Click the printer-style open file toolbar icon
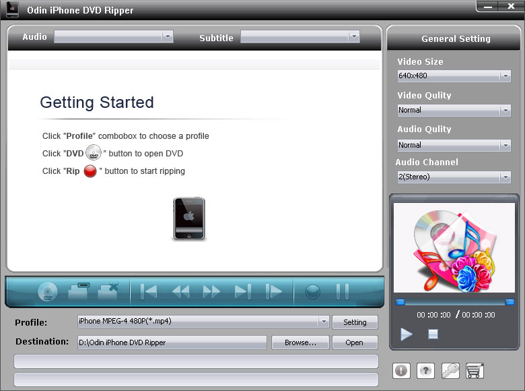The height and width of the screenshot is (391, 525). tap(79, 291)
